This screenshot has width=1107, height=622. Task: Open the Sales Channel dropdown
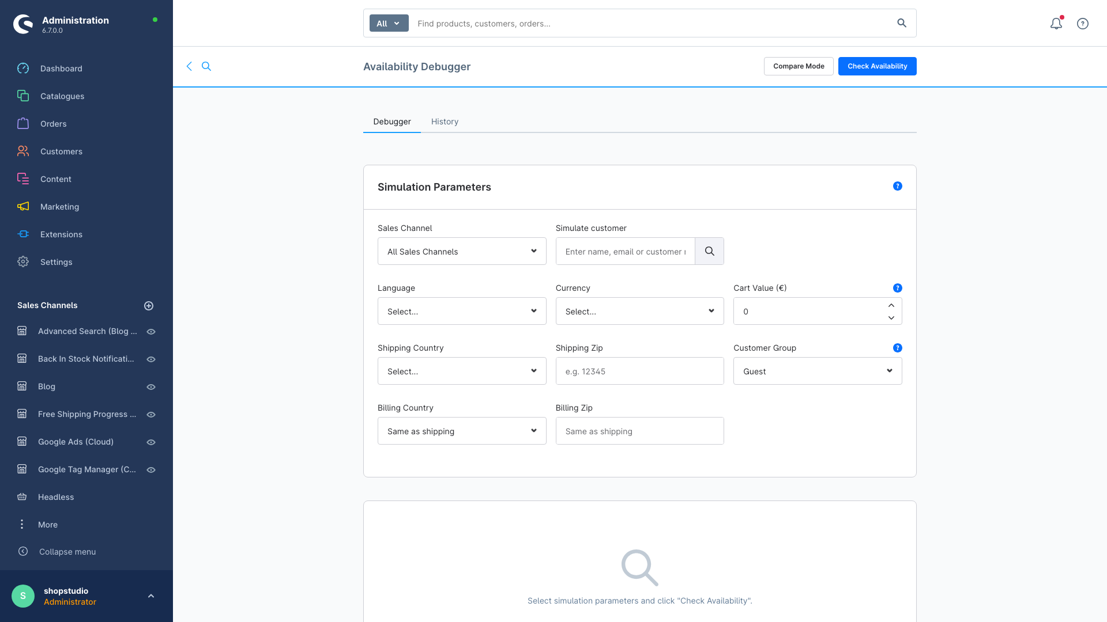pos(462,251)
